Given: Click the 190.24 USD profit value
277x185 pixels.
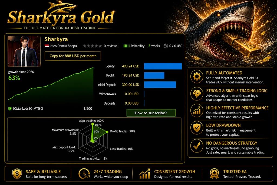Looking at the screenshot, I should tap(131, 75).
